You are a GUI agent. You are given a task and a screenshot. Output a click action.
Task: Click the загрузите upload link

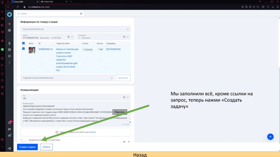click(x=92, y=132)
